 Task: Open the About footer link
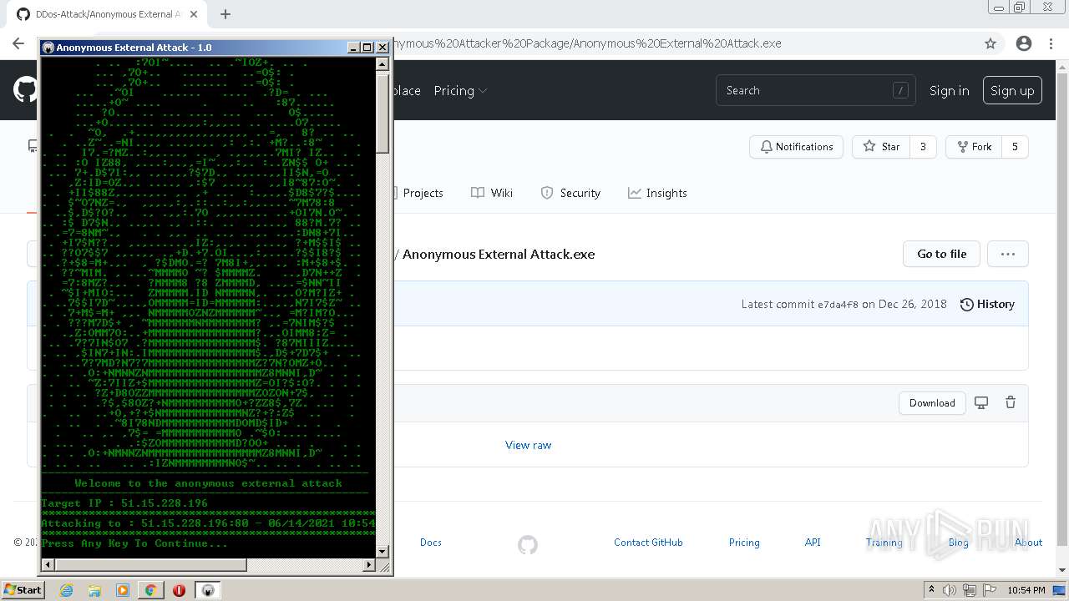point(1028,543)
